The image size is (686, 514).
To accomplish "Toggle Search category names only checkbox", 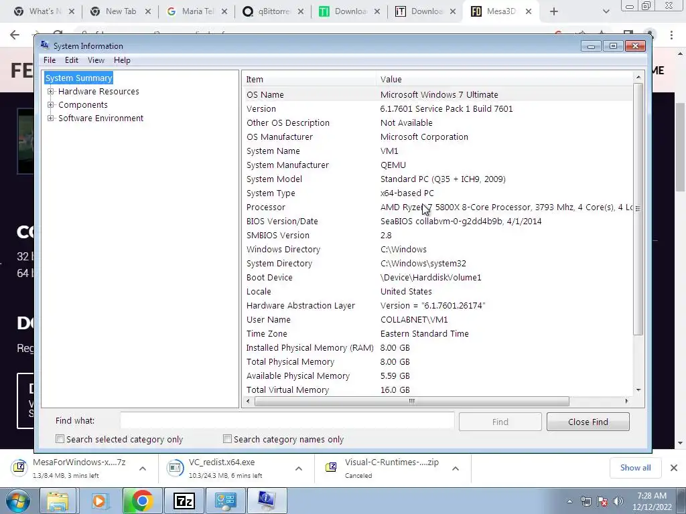I will [x=227, y=439].
